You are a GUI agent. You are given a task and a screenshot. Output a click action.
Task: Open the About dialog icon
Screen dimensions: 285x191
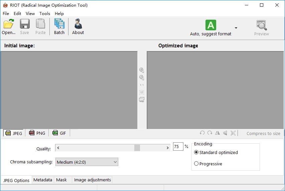(78, 24)
